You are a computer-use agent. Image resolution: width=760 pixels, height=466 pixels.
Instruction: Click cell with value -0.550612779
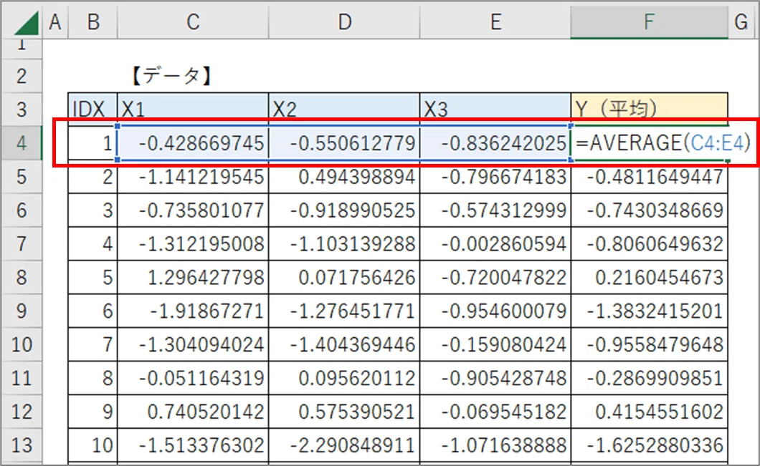tap(344, 143)
